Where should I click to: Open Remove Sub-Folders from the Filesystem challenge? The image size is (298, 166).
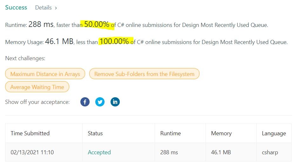144,74
